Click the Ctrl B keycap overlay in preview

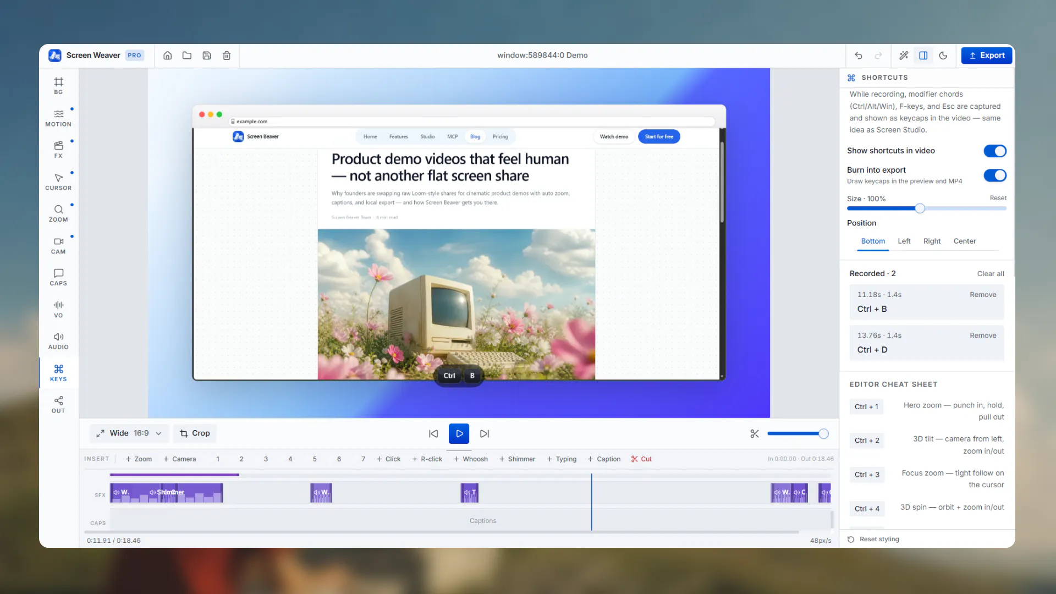pos(459,376)
